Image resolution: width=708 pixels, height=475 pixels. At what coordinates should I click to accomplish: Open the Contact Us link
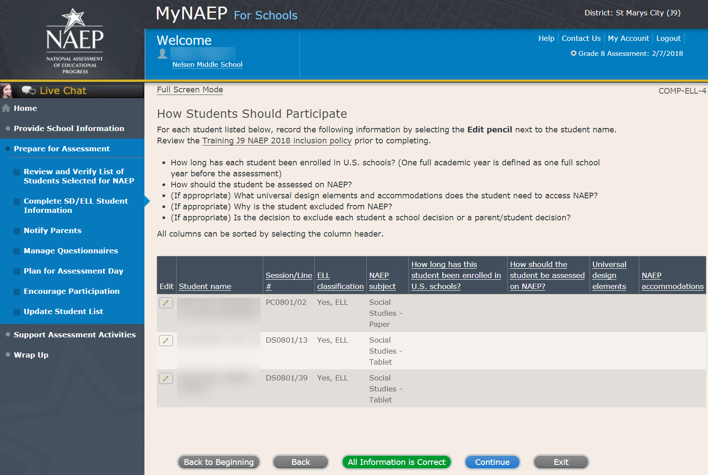click(x=581, y=38)
